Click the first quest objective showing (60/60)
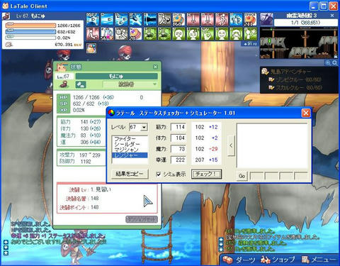 (x=296, y=79)
